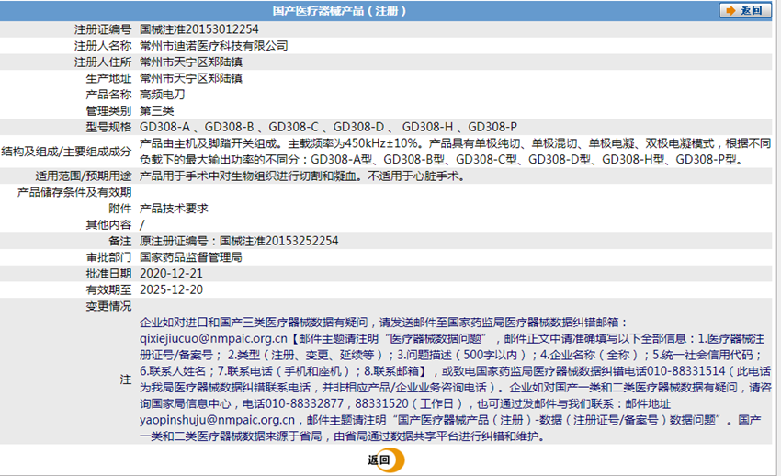The image size is (781, 476).
Task: Select original number 原注册证编号：国械注准20153252254
Action: click(239, 241)
